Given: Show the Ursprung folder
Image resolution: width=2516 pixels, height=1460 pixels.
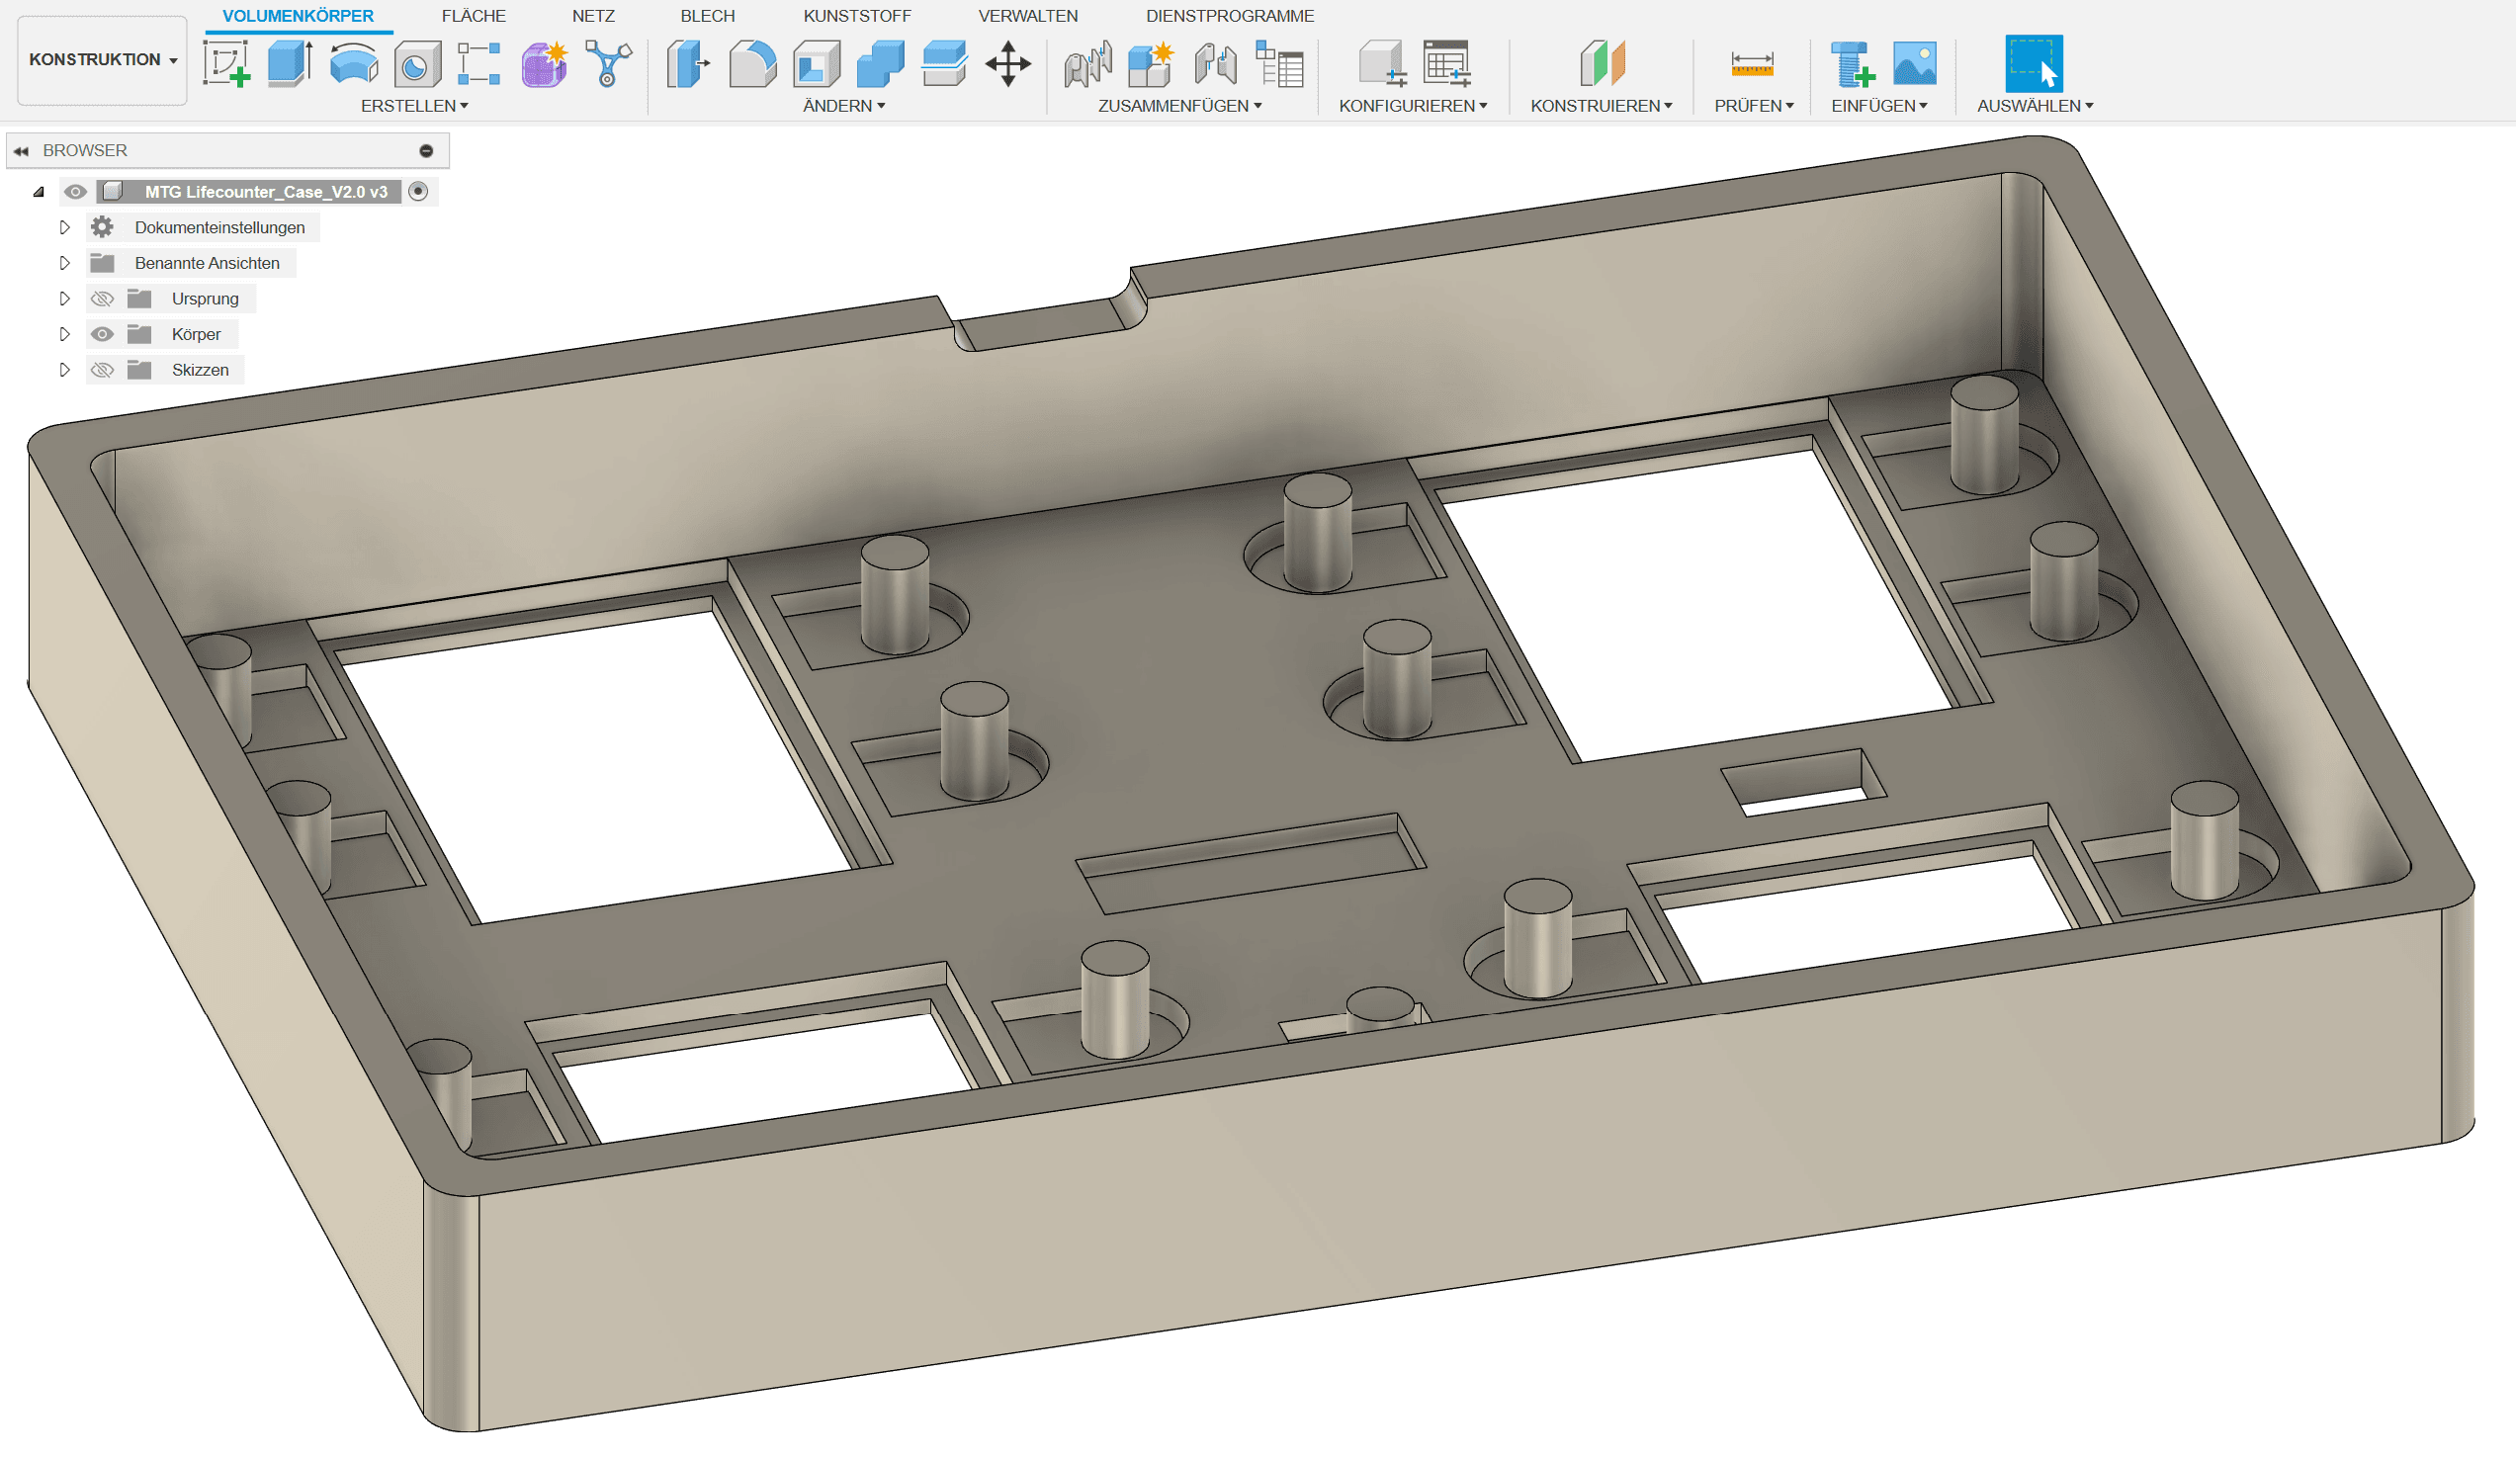Looking at the screenshot, I should pos(102,298).
